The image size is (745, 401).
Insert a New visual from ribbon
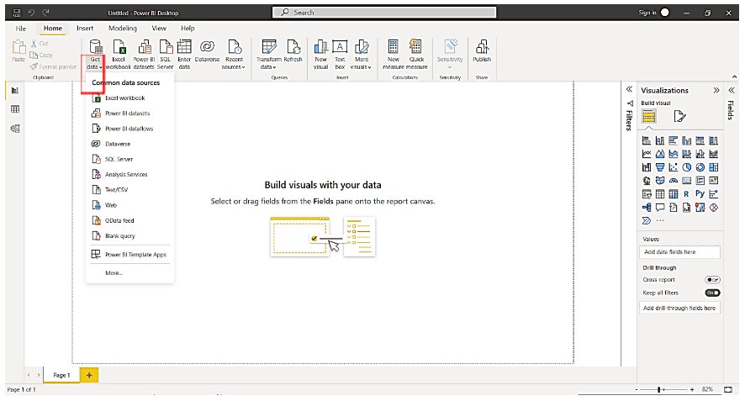click(320, 48)
